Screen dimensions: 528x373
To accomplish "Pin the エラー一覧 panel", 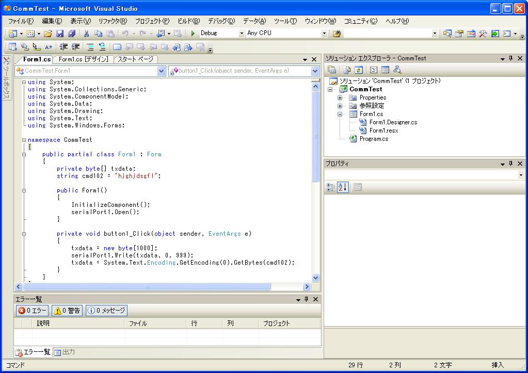I will pyautogui.click(x=307, y=299).
